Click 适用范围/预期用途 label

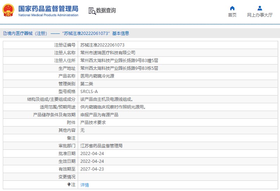point(58,107)
